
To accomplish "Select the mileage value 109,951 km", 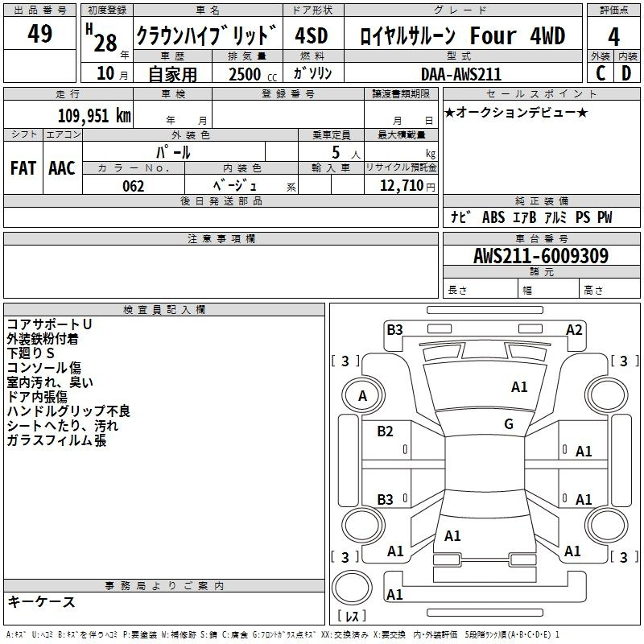I will (94, 115).
